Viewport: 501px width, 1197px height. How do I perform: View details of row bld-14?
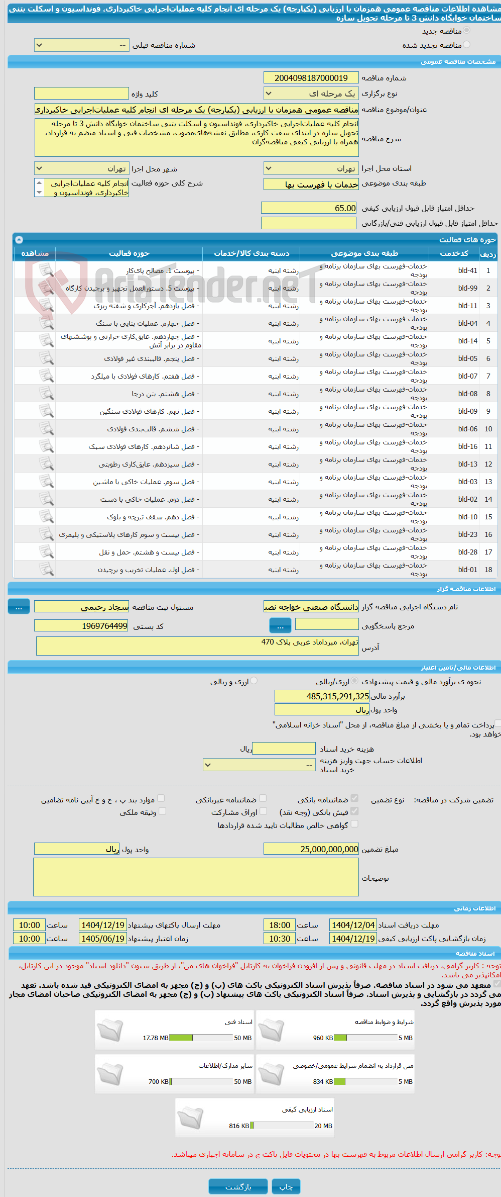(46, 341)
